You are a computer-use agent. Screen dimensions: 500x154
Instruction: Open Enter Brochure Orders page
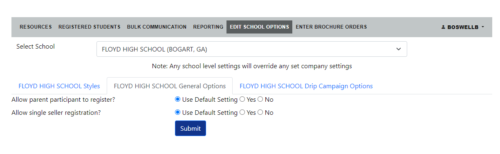click(331, 27)
